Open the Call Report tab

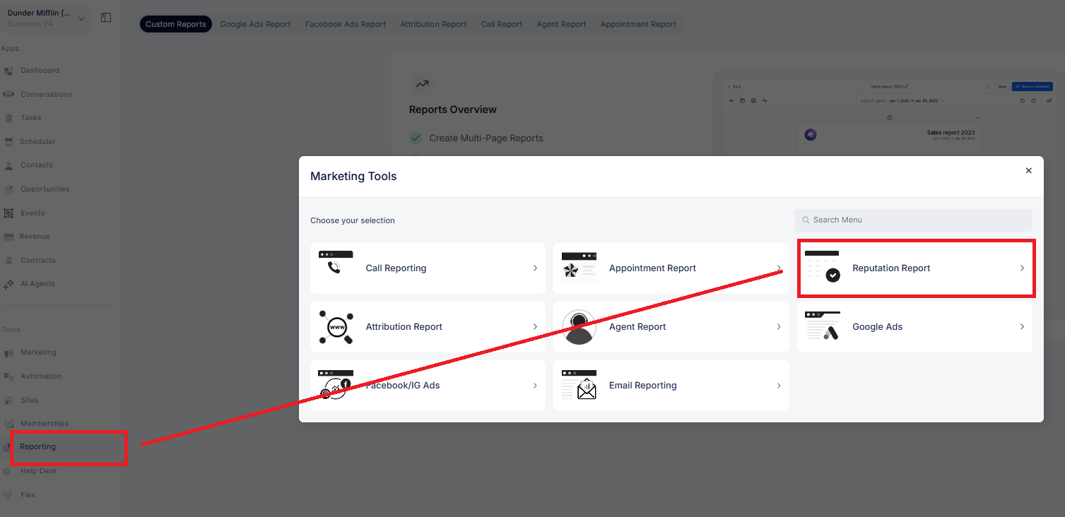(502, 24)
